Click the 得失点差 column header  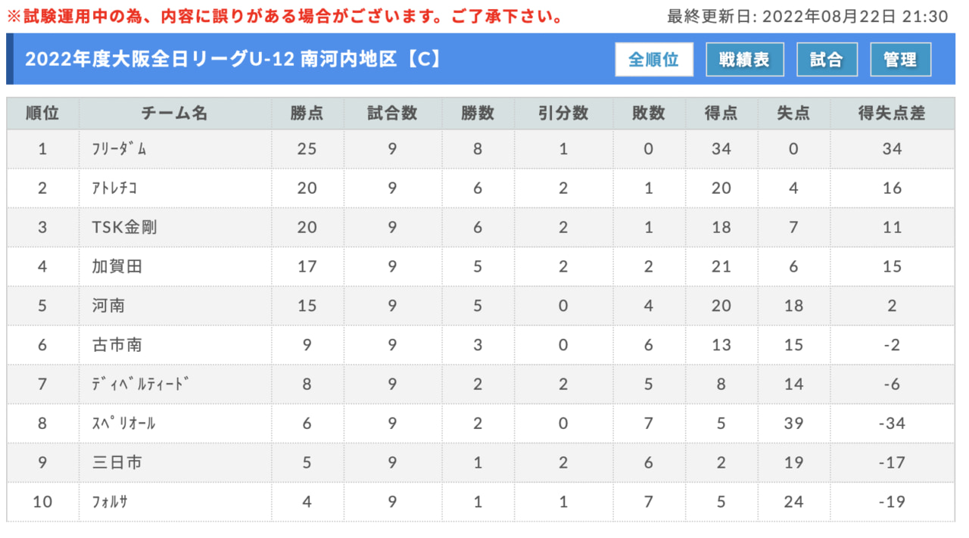tap(892, 114)
